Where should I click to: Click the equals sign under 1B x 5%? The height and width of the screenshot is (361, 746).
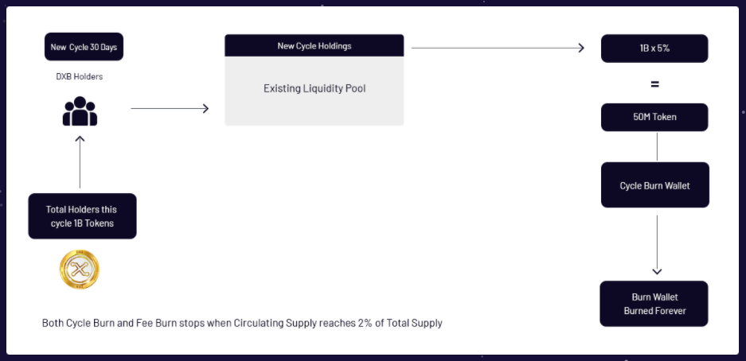click(x=654, y=83)
